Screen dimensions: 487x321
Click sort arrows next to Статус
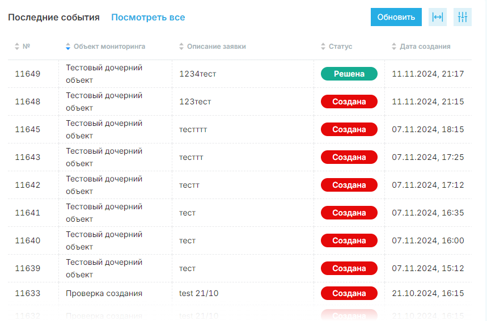point(323,47)
